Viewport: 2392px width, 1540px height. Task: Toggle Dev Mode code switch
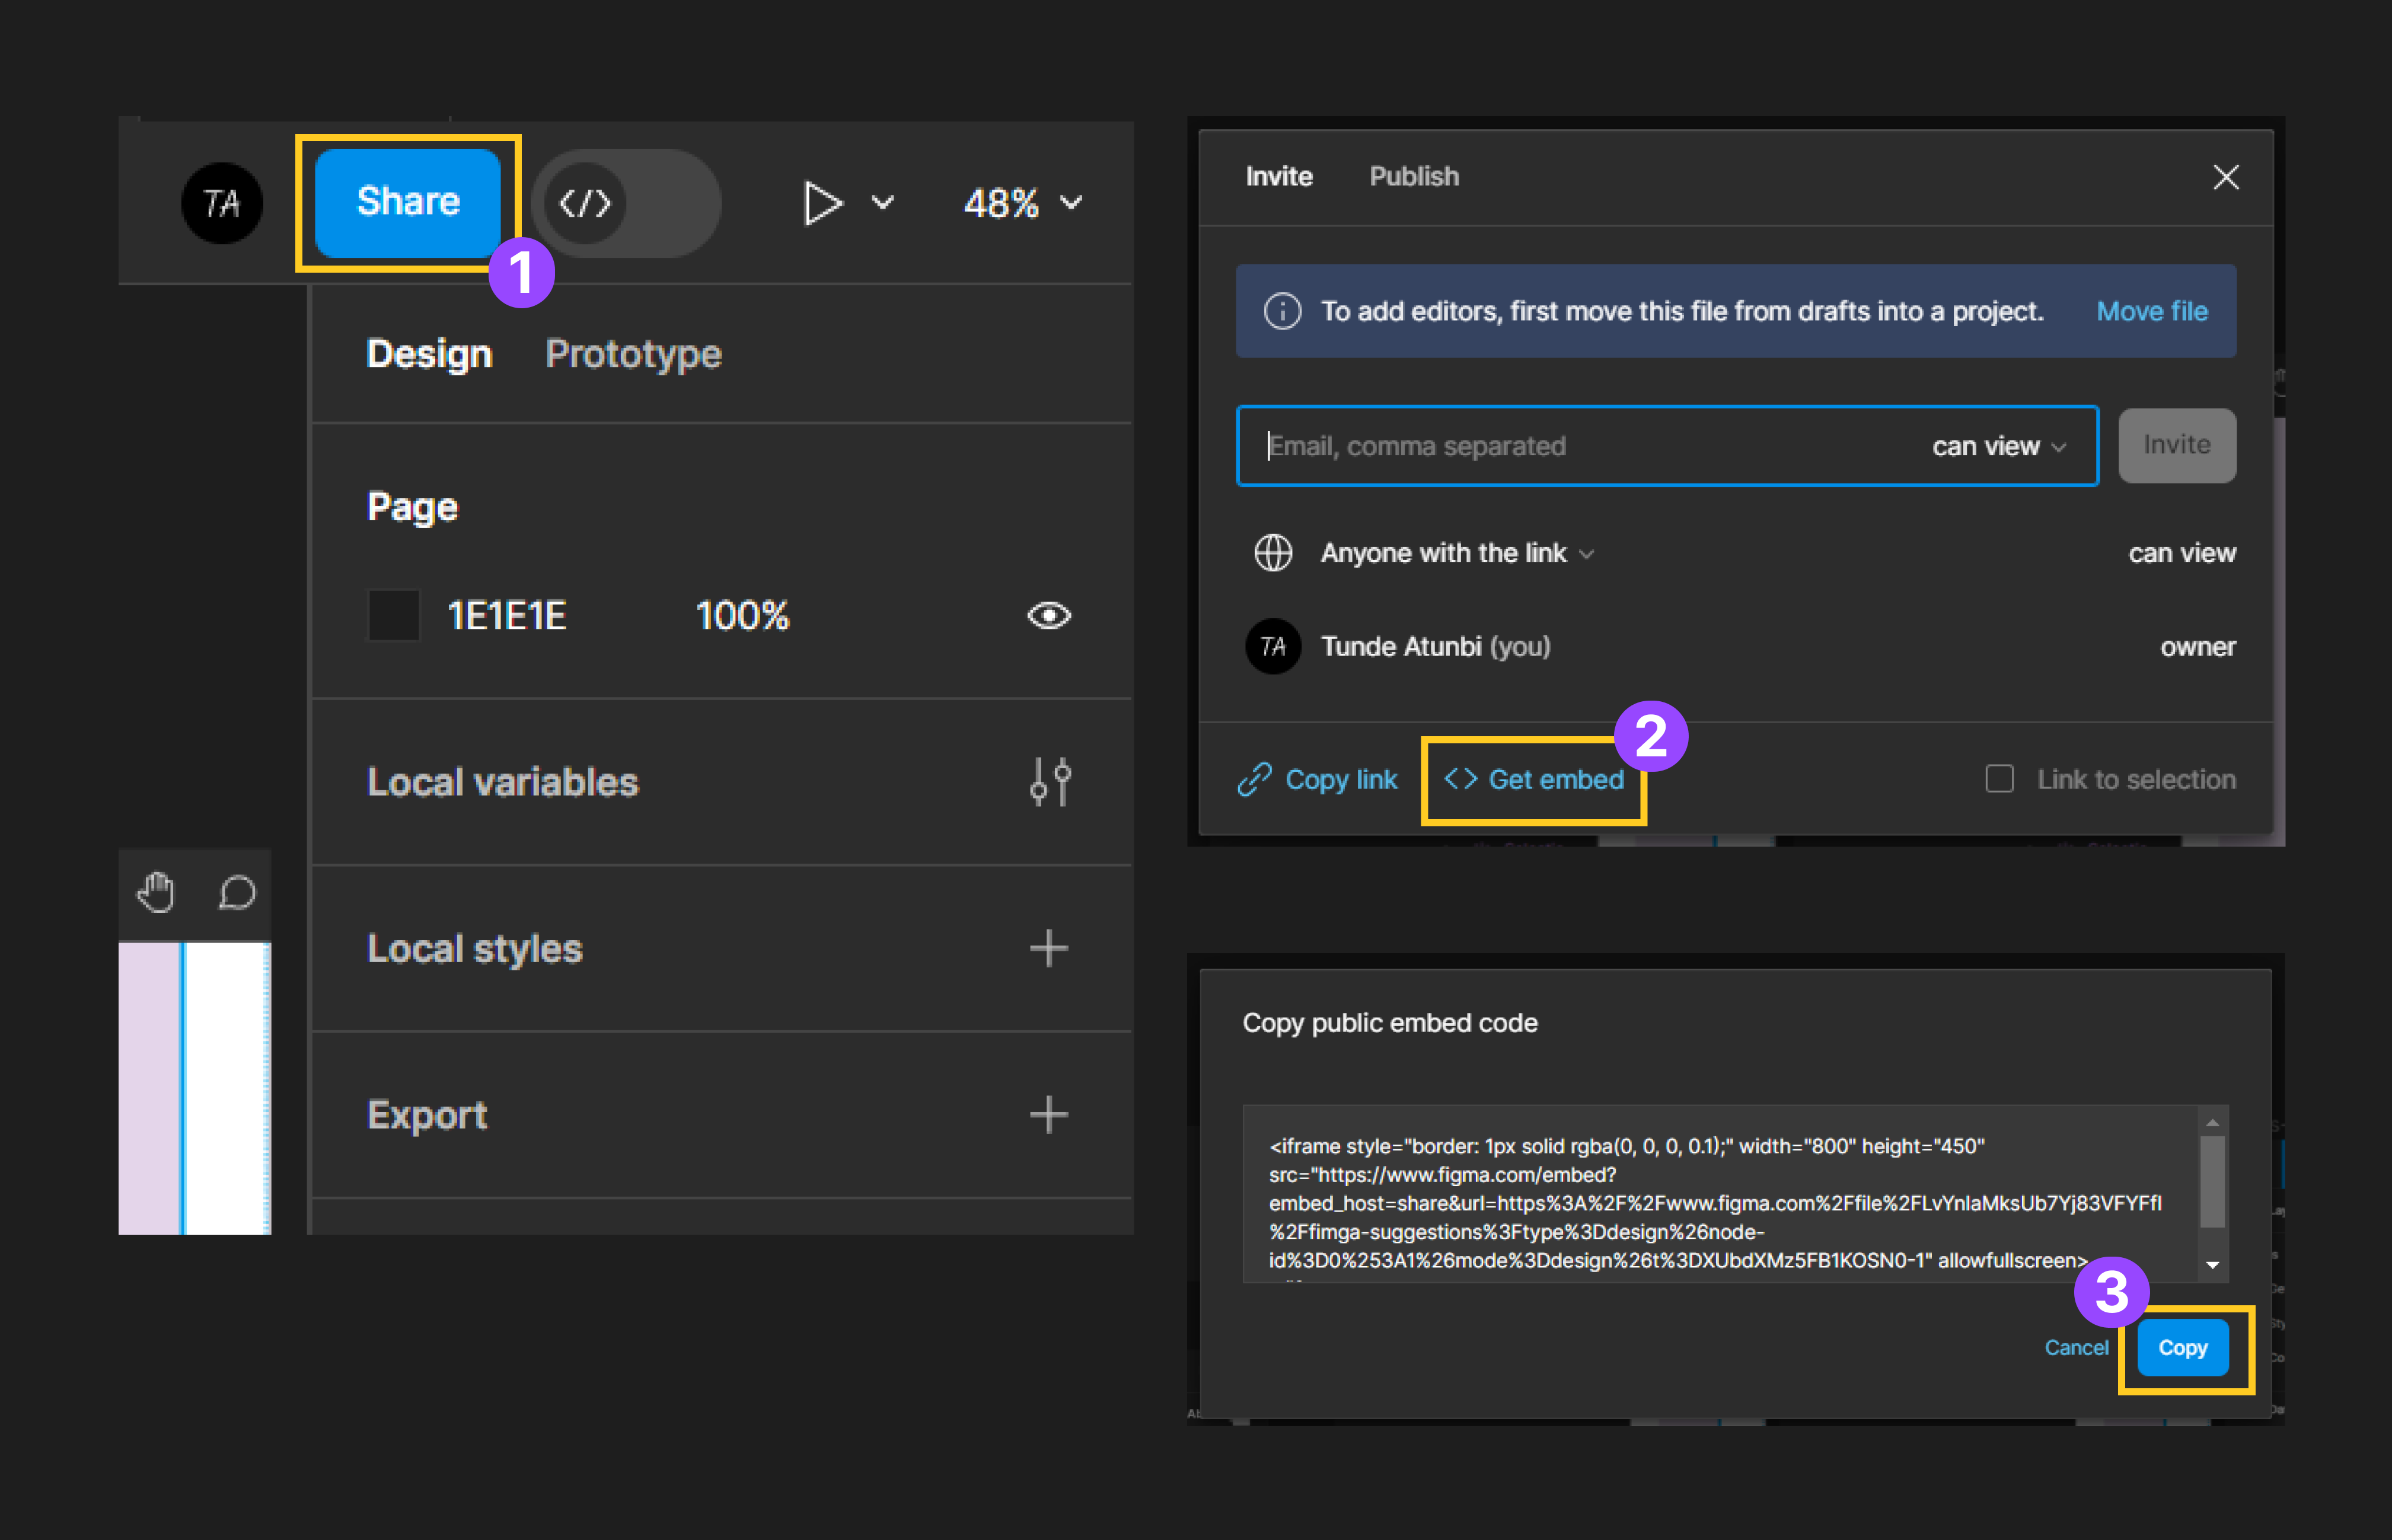626,203
